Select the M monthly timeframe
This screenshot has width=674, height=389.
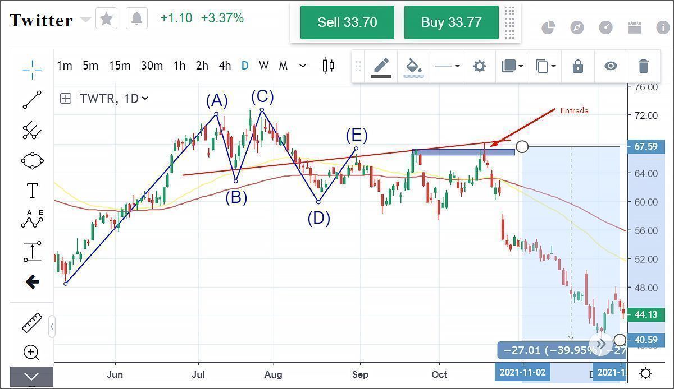pyautogui.click(x=283, y=66)
